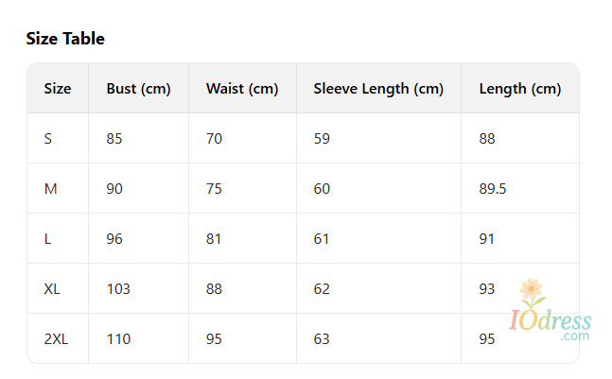Click the Length (cm) column header
This screenshot has height=379, width=612.
[520, 89]
